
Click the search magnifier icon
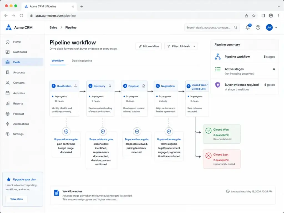(235, 27)
